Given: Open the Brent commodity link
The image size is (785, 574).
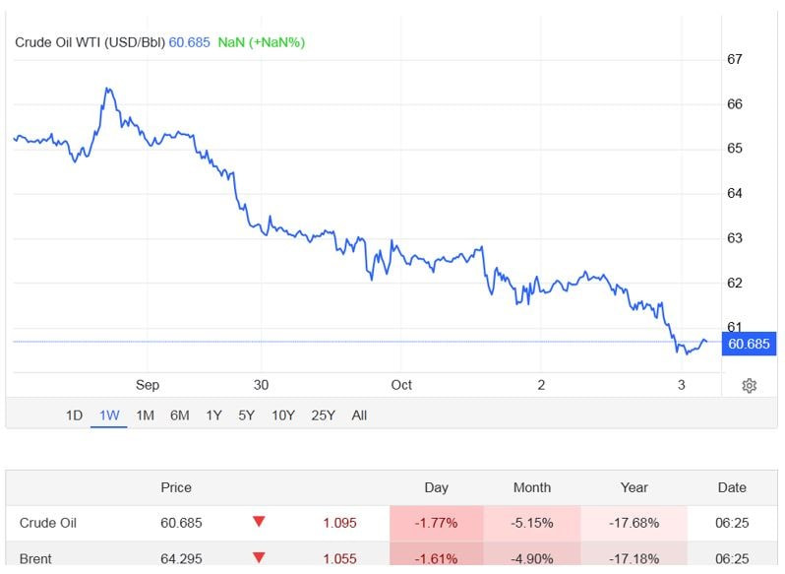Looking at the screenshot, I should click(x=35, y=558).
